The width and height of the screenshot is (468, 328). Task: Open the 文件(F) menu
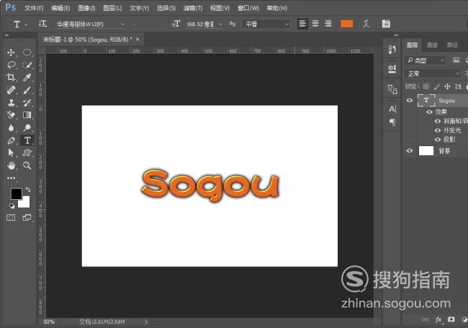[34, 8]
